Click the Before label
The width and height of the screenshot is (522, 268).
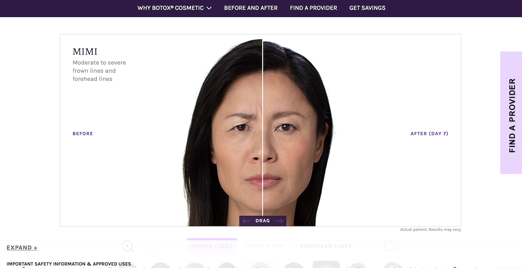pos(83,134)
